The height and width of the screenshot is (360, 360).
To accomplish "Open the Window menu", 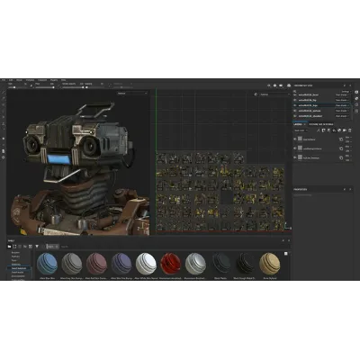I will [30, 80].
